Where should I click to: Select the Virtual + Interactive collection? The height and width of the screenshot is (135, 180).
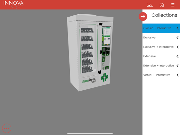[161, 75]
